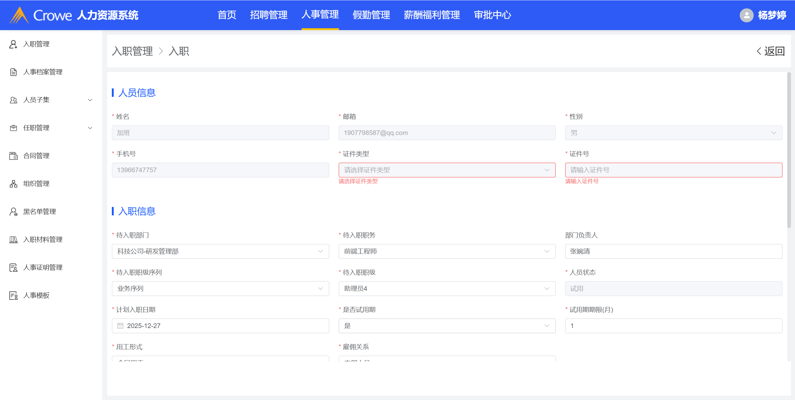Viewport: 795px width, 400px height.
Task: Click the calendar icon in 计划入职日期 field
Action: tap(120, 326)
